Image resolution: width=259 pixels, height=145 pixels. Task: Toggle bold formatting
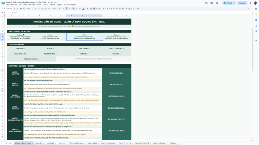coord(73,9)
